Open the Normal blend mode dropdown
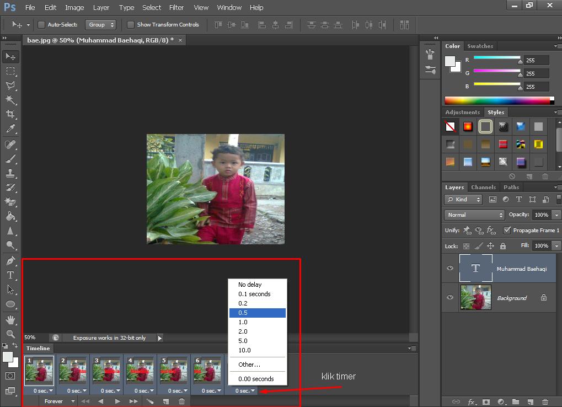The height and width of the screenshot is (407, 562). [474, 215]
